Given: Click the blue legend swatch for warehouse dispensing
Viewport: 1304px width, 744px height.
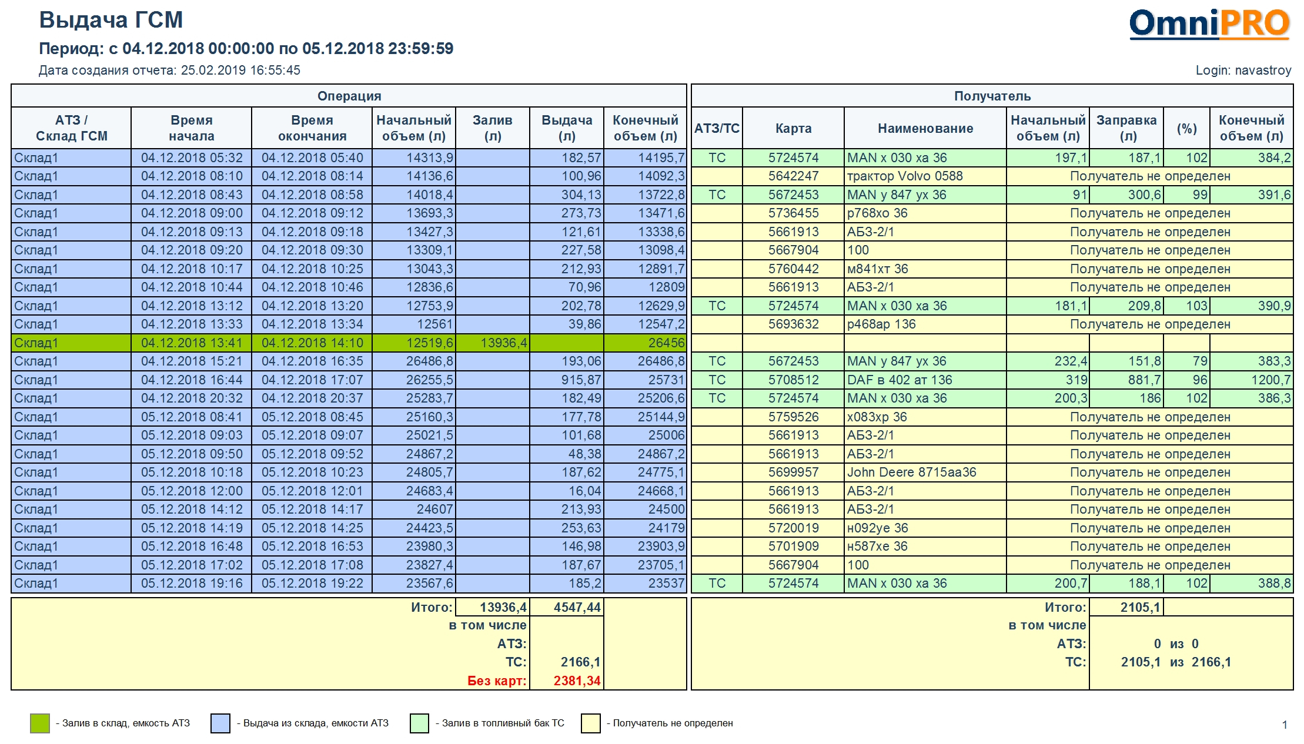Looking at the screenshot, I should pyautogui.click(x=220, y=723).
